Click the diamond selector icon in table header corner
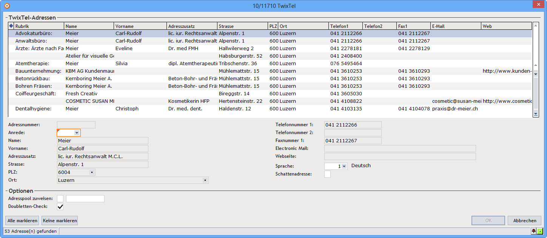 [11, 26]
